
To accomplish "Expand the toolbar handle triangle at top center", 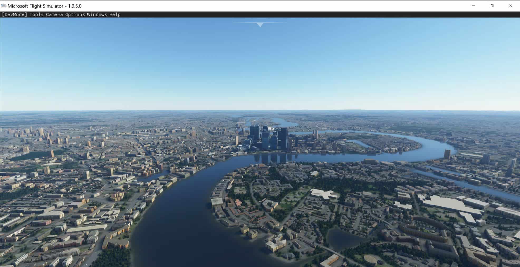I will [x=260, y=25].
